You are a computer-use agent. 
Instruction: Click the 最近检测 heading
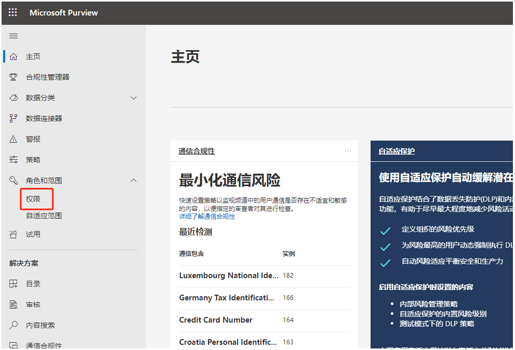[196, 232]
